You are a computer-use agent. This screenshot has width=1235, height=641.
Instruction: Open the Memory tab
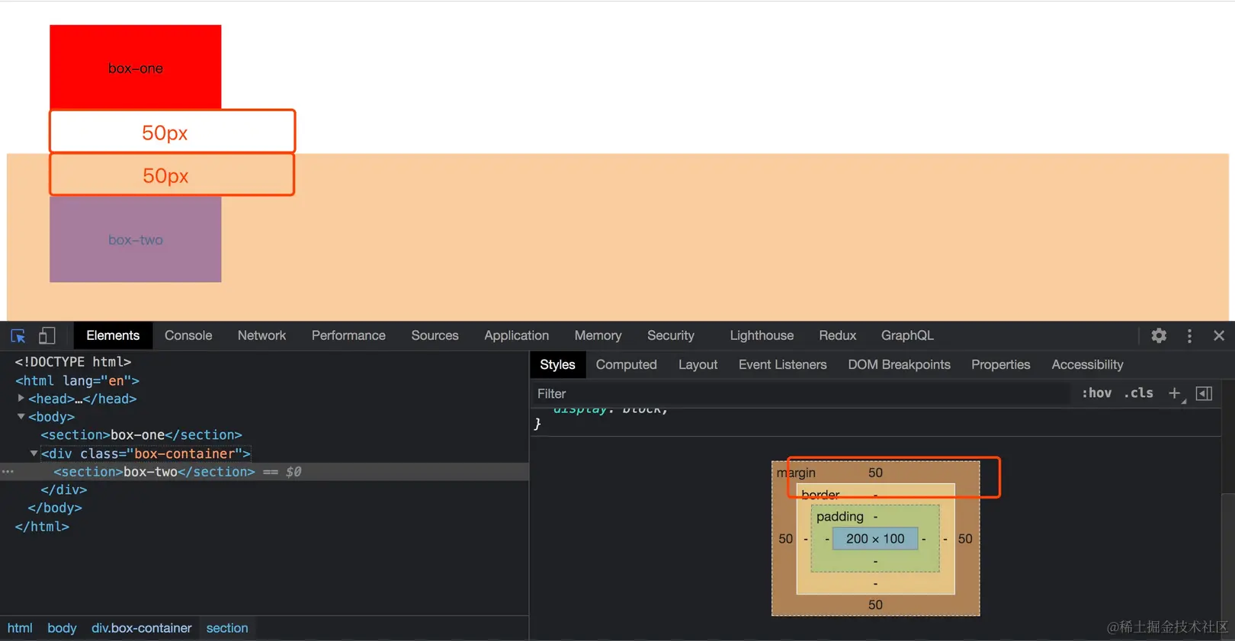[598, 335]
